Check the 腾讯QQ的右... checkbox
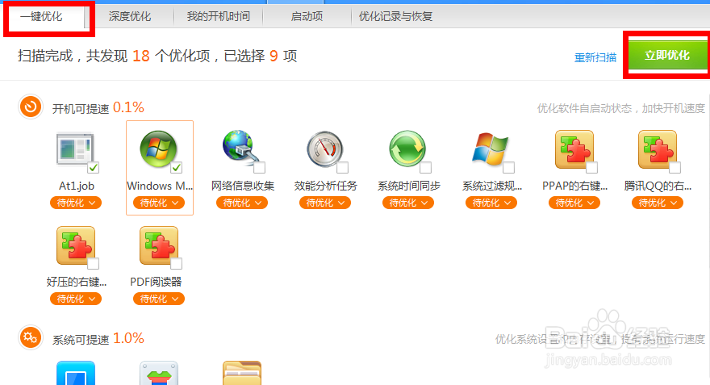710x385 pixels. pos(674,168)
